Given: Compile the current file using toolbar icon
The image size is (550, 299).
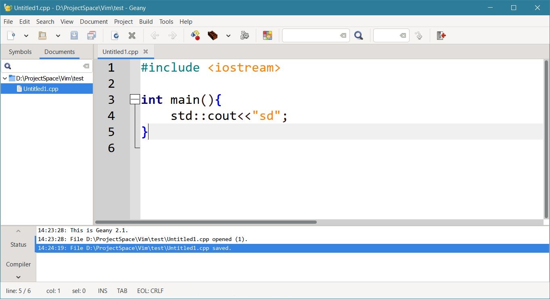Looking at the screenshot, I should [x=195, y=36].
